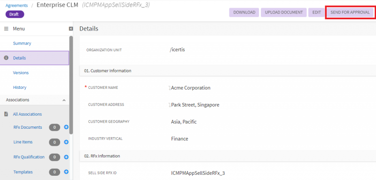376x180 pixels.
Task: Click the CUSTOMER ADDRESS field label
Action: 106,105
